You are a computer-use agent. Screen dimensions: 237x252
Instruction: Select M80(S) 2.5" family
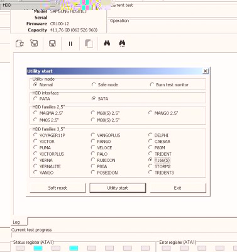click(x=93, y=120)
